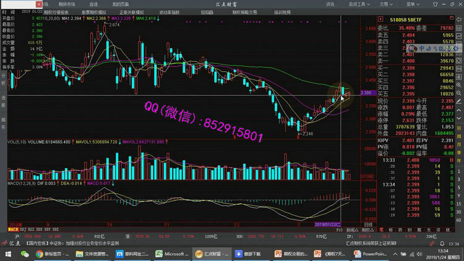This screenshot has height=261, width=464.
Task: Expand the 交易 dropdown menu
Action: coord(385,4)
